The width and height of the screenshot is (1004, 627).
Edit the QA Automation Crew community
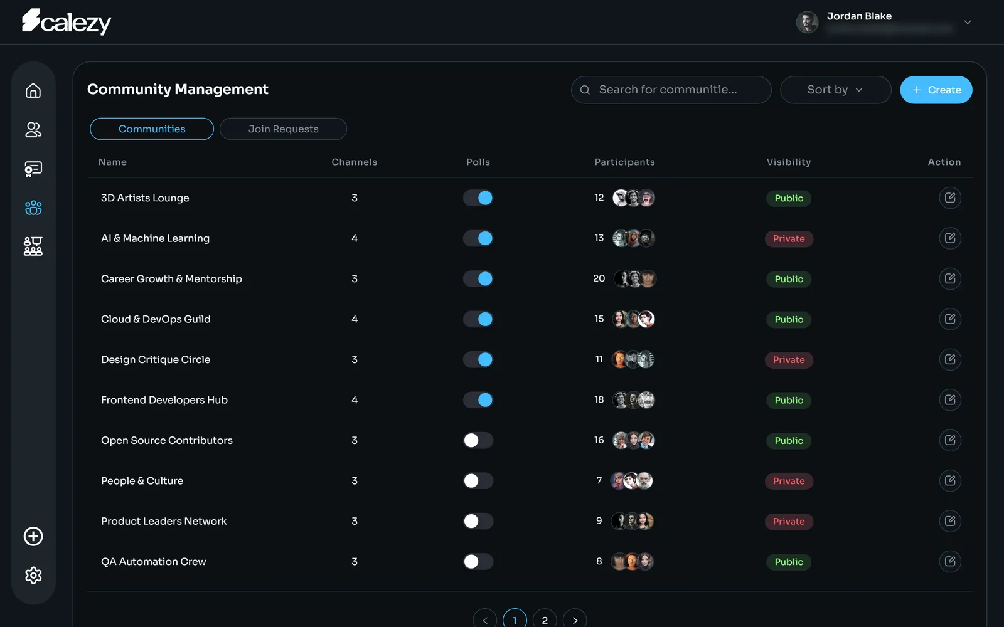(x=950, y=562)
